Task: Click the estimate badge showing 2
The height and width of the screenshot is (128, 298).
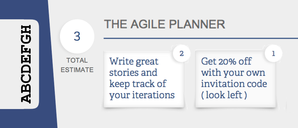Action: click(x=182, y=54)
